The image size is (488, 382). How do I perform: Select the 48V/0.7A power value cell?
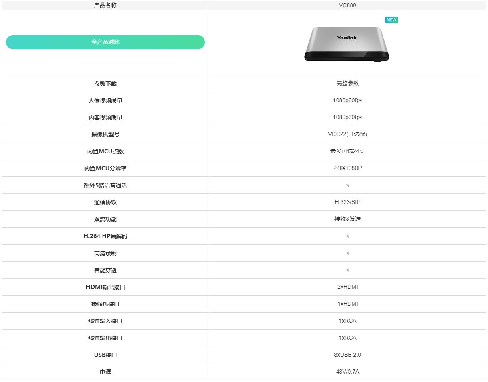point(348,372)
